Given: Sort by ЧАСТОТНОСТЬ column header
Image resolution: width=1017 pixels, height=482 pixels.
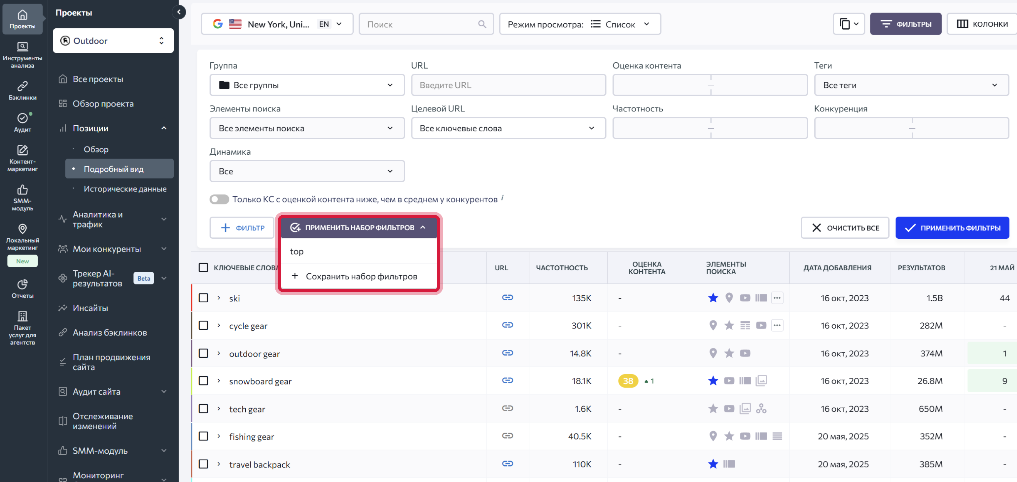Looking at the screenshot, I should click(561, 268).
